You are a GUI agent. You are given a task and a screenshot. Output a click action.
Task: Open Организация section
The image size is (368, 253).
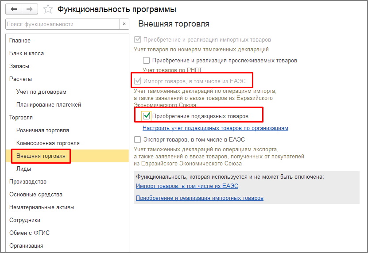coord(67,245)
